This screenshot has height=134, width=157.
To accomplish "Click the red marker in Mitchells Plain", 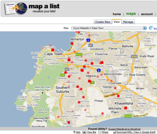I will pyautogui.click(x=125, y=108).
